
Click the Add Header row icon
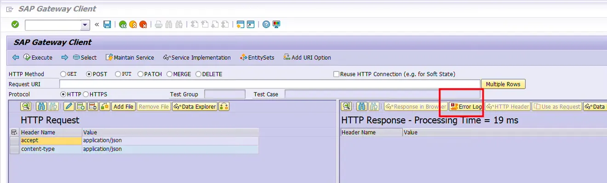pos(81,106)
